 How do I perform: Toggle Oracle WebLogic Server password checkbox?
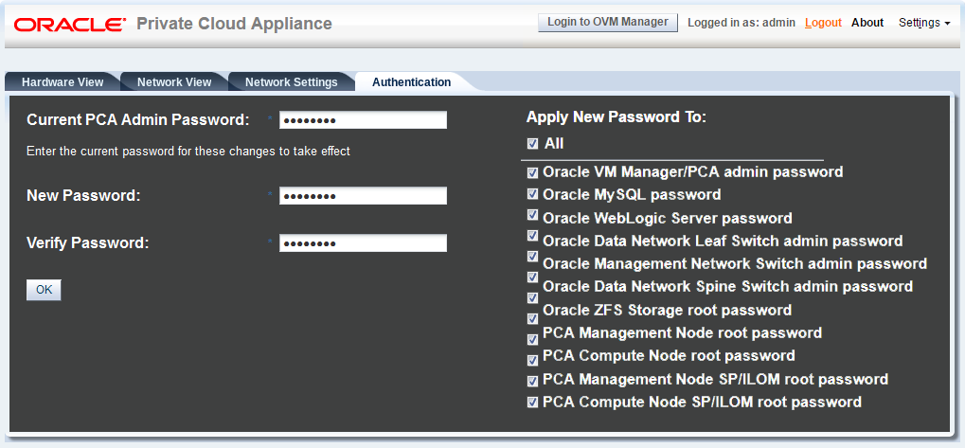pyautogui.click(x=532, y=215)
